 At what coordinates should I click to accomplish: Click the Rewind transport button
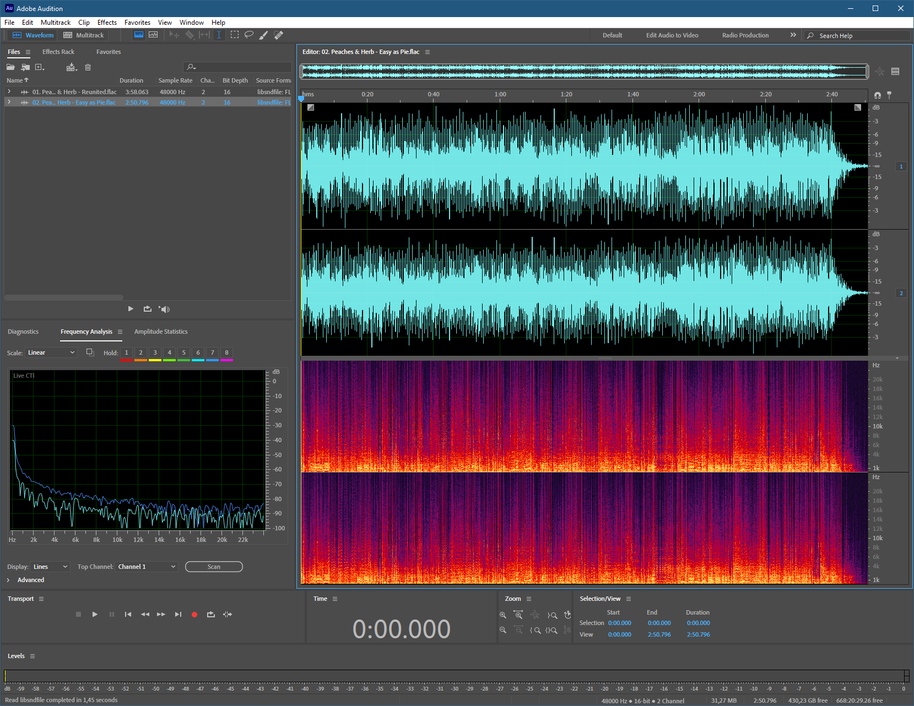[x=145, y=614]
